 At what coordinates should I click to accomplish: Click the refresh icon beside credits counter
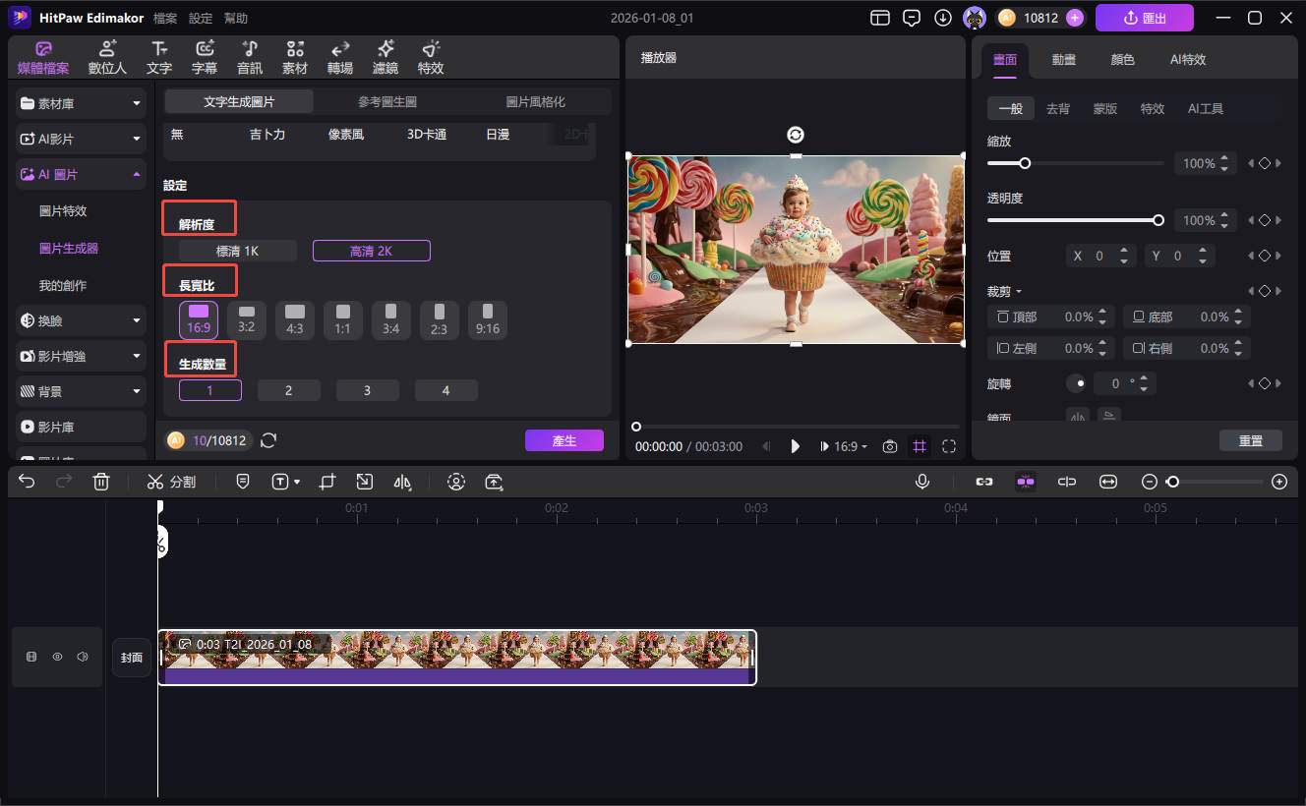coord(268,440)
